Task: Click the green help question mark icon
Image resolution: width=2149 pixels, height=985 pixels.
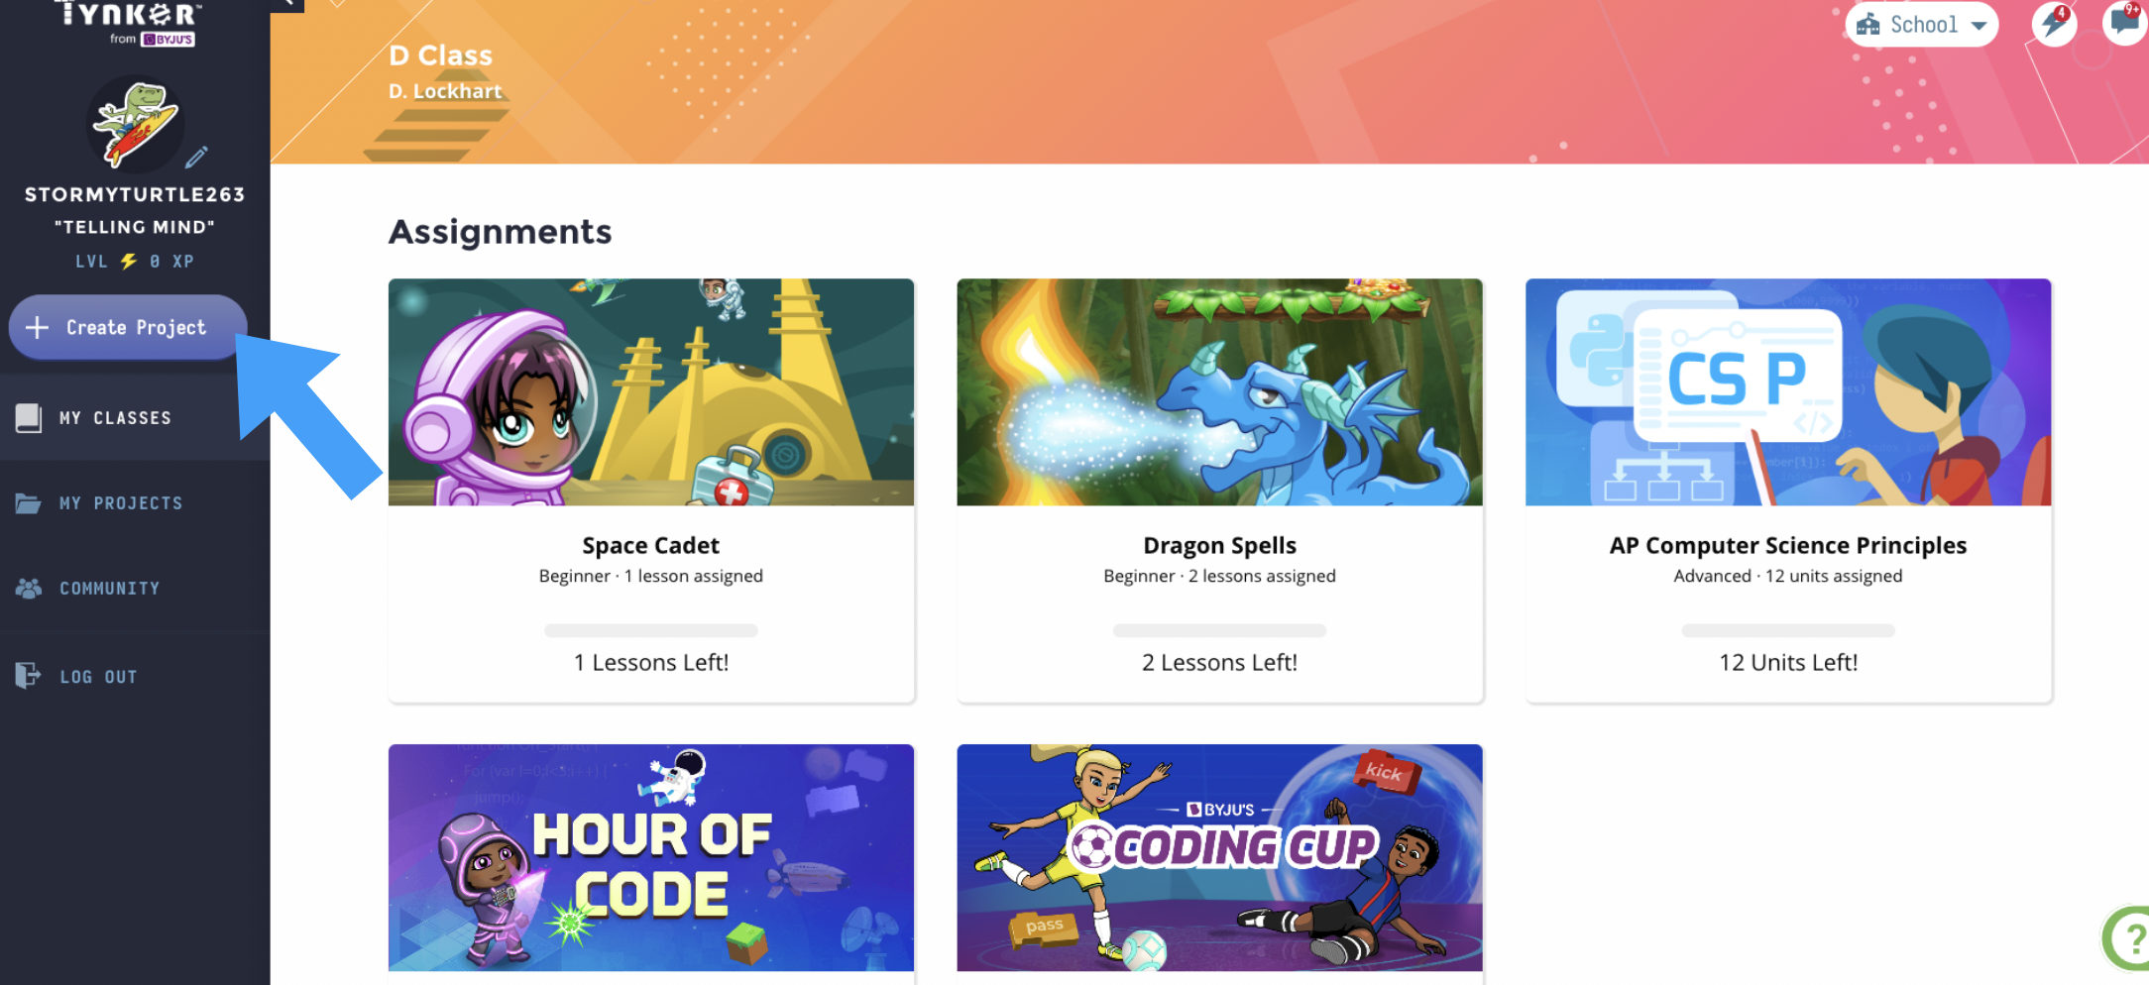Action: (x=2127, y=937)
